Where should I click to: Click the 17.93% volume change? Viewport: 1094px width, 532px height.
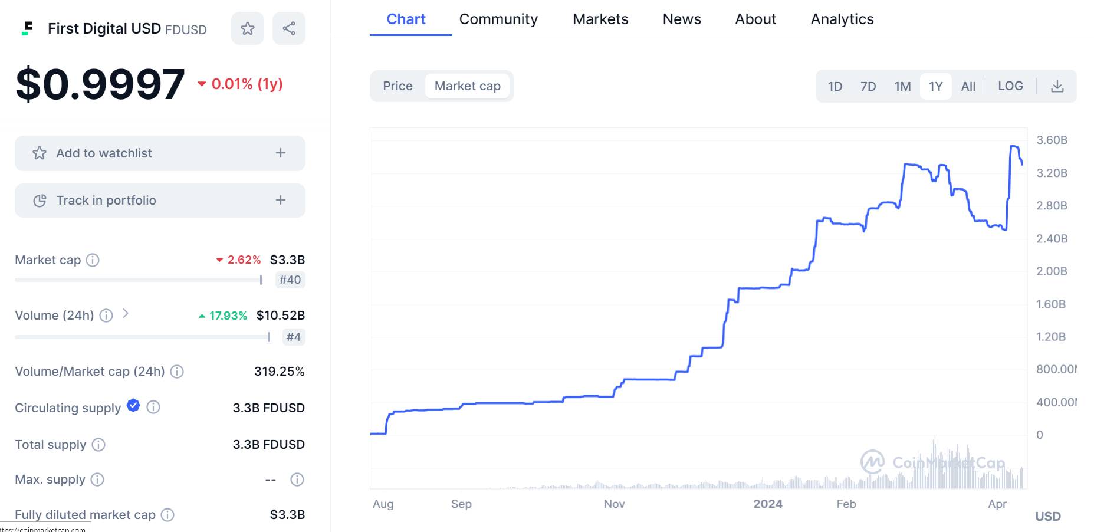tap(223, 316)
